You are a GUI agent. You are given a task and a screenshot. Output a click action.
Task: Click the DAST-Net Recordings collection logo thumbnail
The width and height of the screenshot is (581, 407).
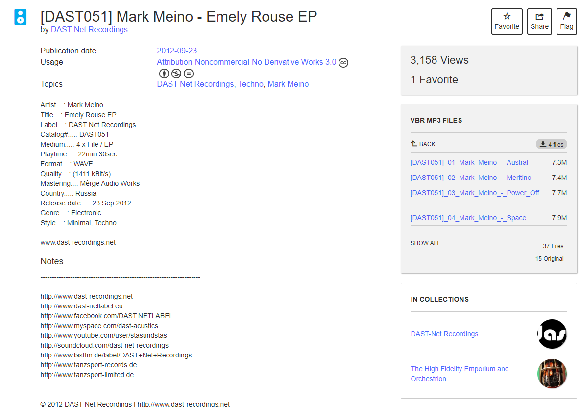click(552, 334)
